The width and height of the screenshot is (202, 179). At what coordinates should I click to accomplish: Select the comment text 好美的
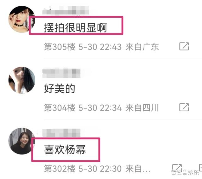[x=59, y=89]
